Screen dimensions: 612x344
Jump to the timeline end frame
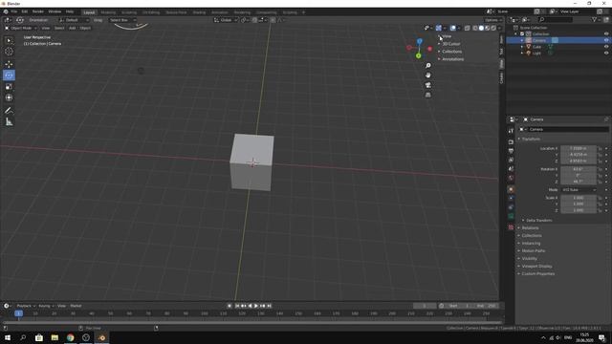coord(270,306)
